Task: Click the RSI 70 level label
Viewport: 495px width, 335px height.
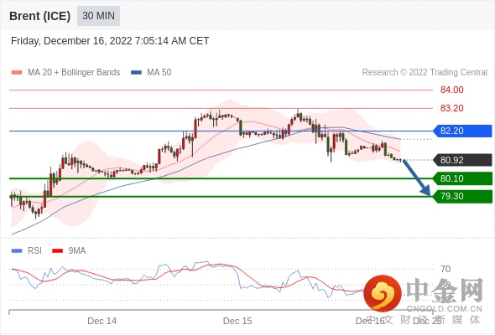Action: pos(445,269)
